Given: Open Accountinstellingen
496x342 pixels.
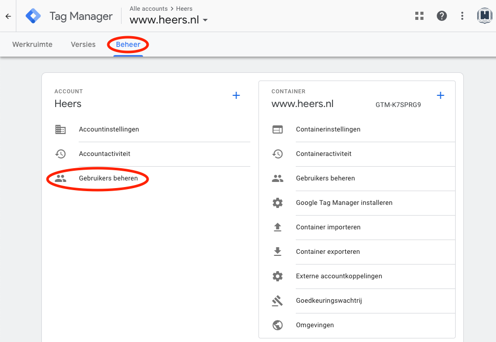Looking at the screenshot, I should tap(109, 129).
